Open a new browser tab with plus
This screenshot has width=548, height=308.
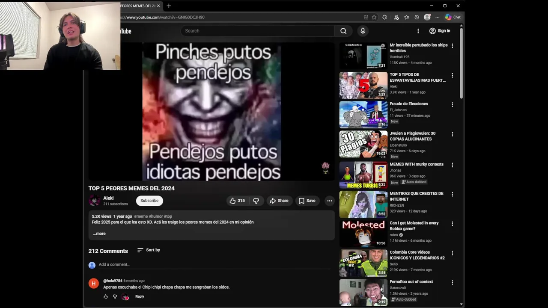(169, 6)
